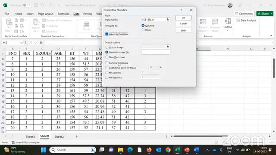
Task: Close the Descriptive Statistics dialog
Action: pos(191,10)
